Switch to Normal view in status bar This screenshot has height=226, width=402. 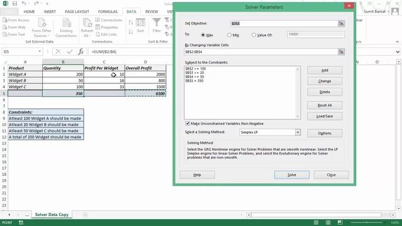coord(316,222)
